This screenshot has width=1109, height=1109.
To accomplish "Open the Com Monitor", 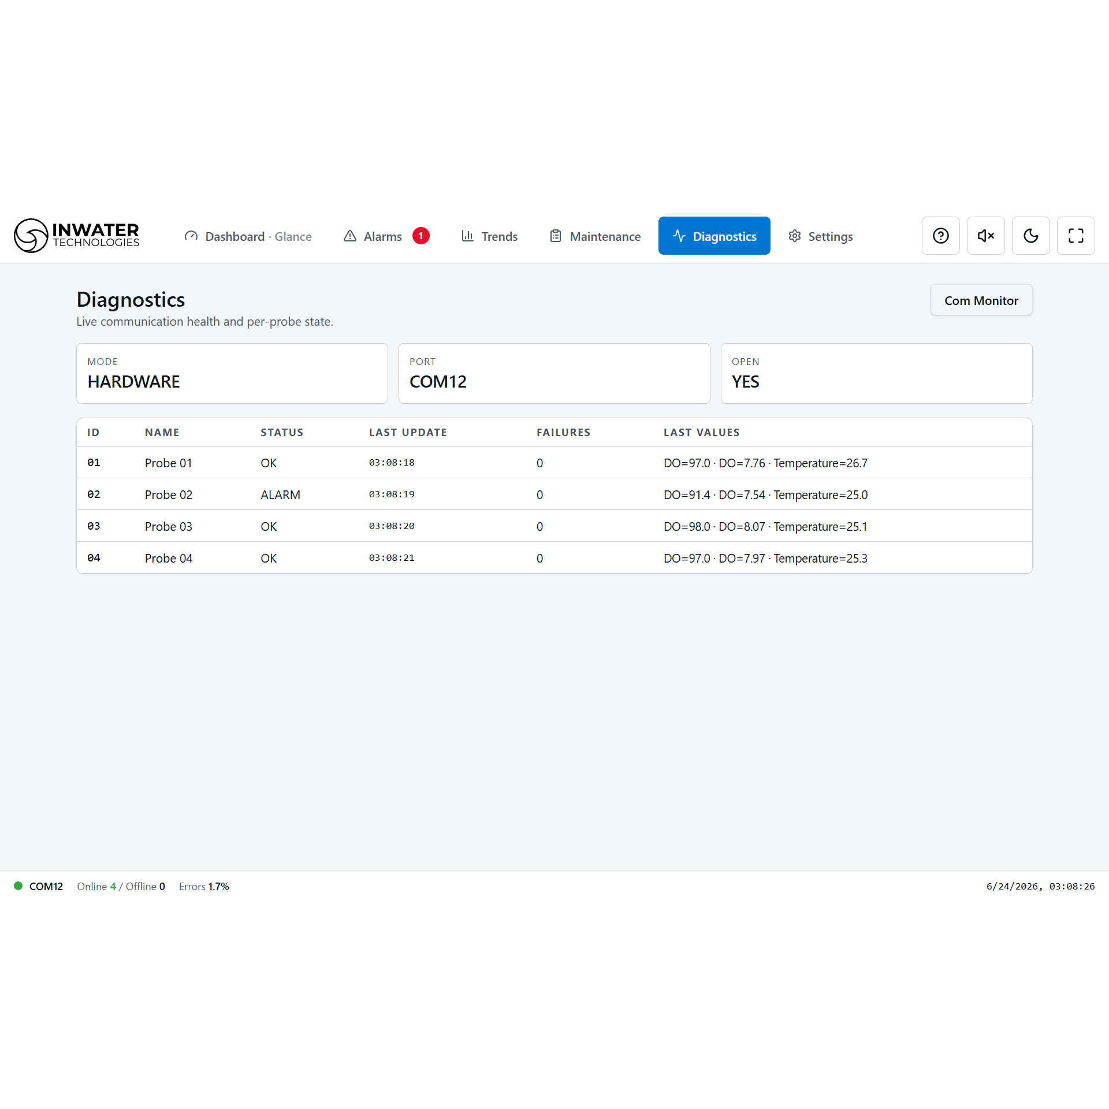I will click(x=981, y=300).
